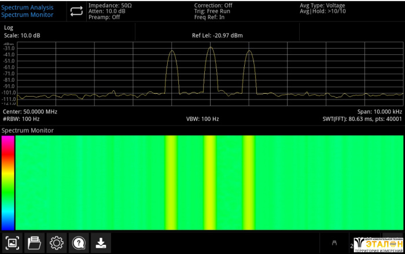This screenshot has width=405, height=254.
Task: Click the waterfall color scale bar
Action: pyautogui.click(x=8, y=182)
